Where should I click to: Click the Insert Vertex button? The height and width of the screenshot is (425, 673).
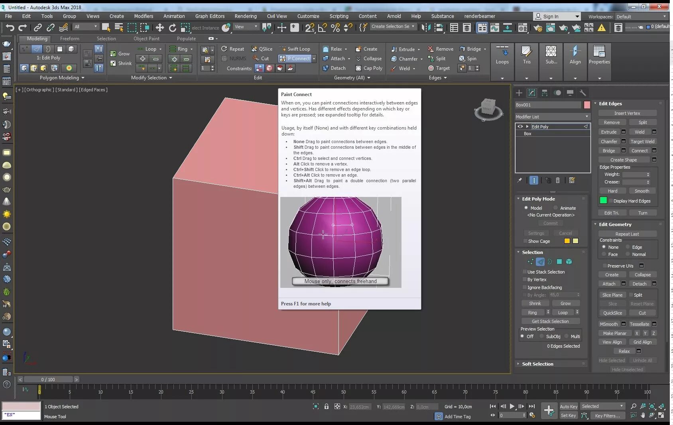point(627,113)
